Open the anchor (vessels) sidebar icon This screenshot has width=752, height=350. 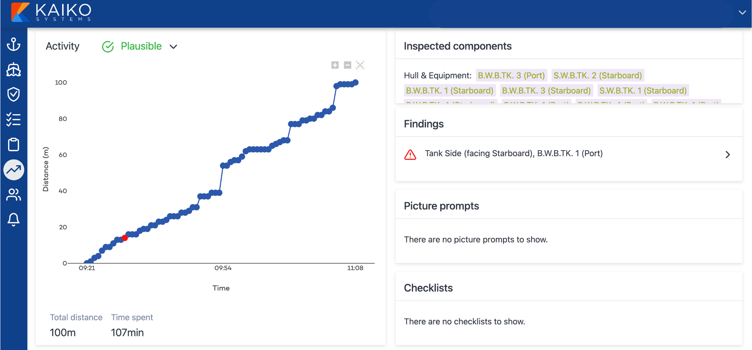point(14,45)
